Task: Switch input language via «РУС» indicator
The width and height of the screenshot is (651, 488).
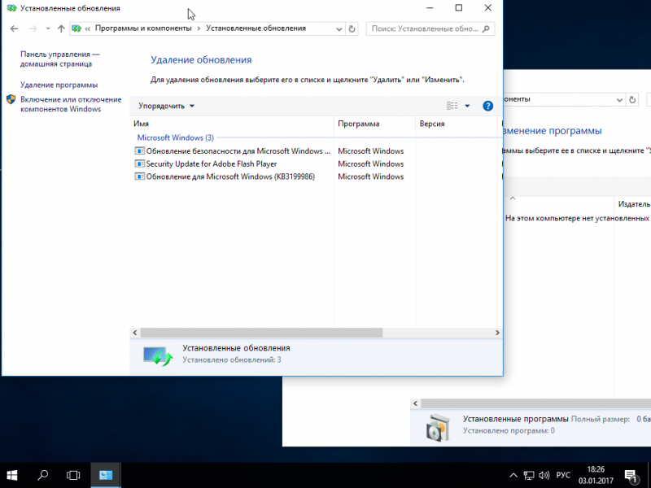Action: 563,476
